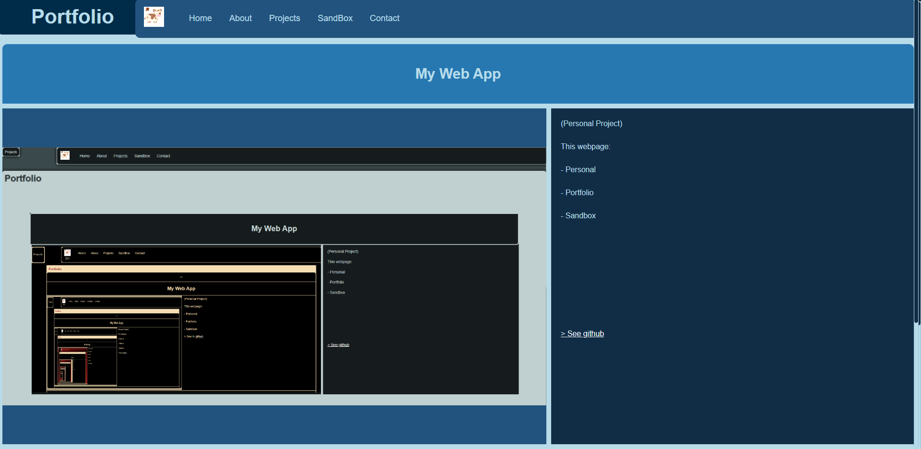This screenshot has width=921, height=449.
Task: Open the Contact page link
Action: click(x=384, y=18)
